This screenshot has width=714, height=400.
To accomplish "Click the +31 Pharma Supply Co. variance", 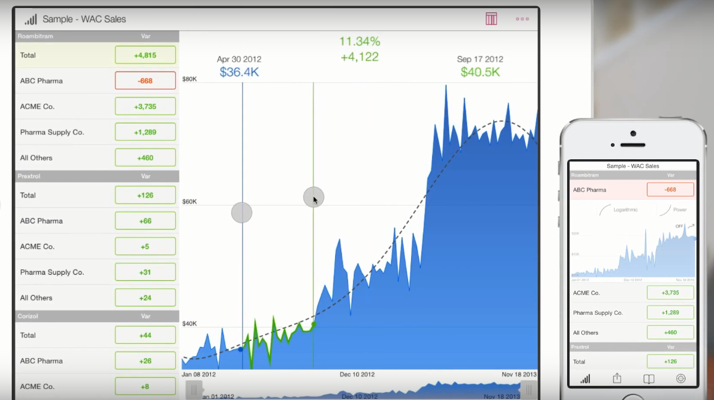I will (145, 272).
